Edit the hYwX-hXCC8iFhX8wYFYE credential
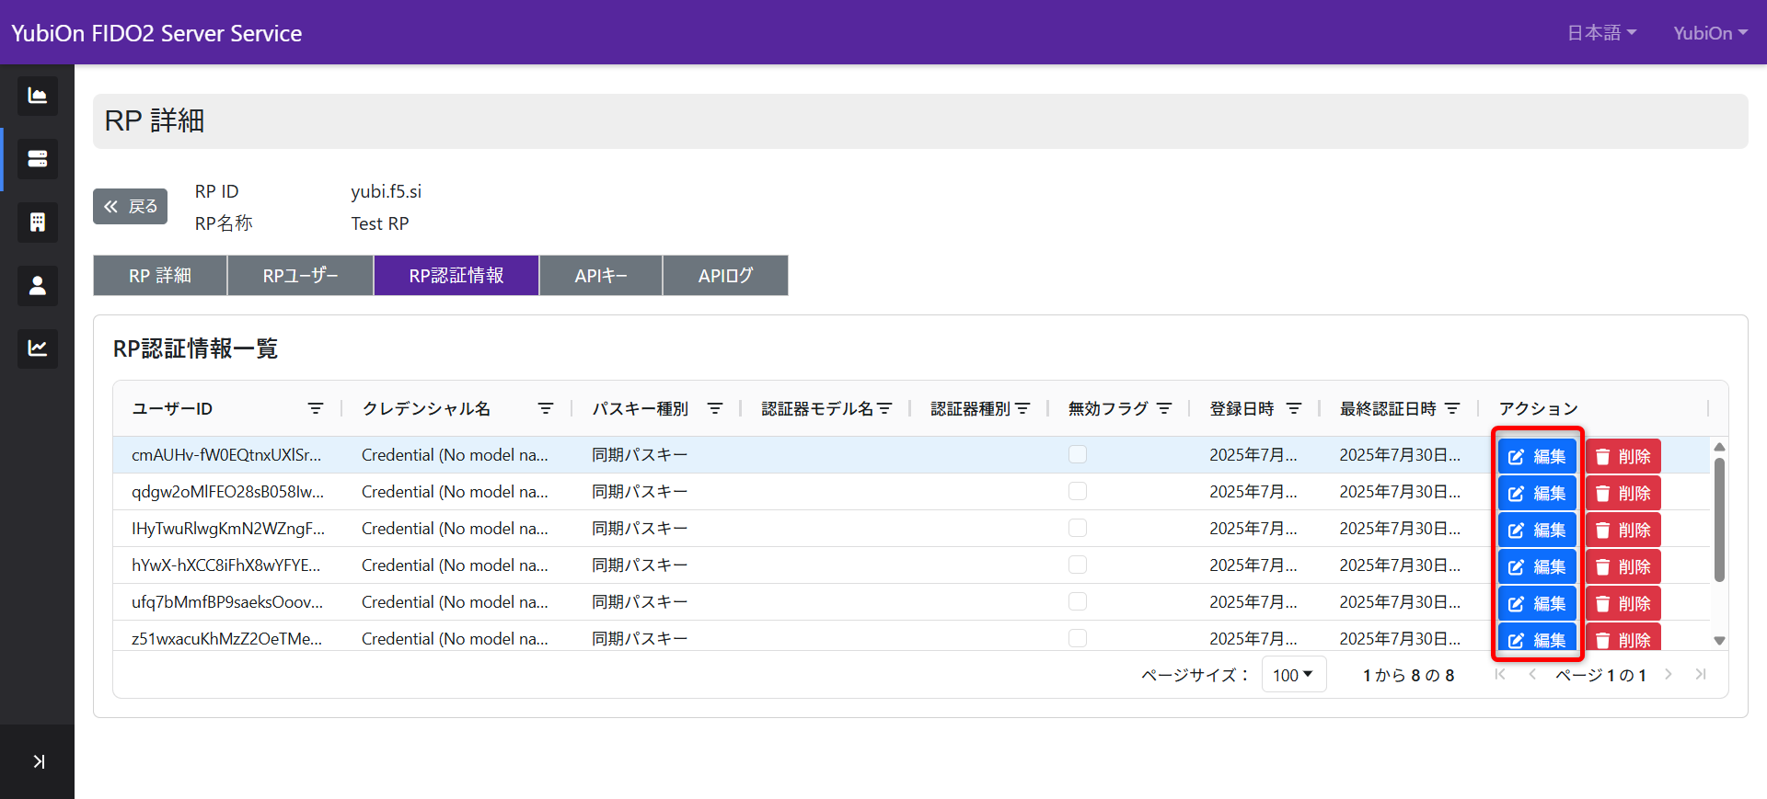This screenshot has width=1767, height=799. pyautogui.click(x=1537, y=566)
